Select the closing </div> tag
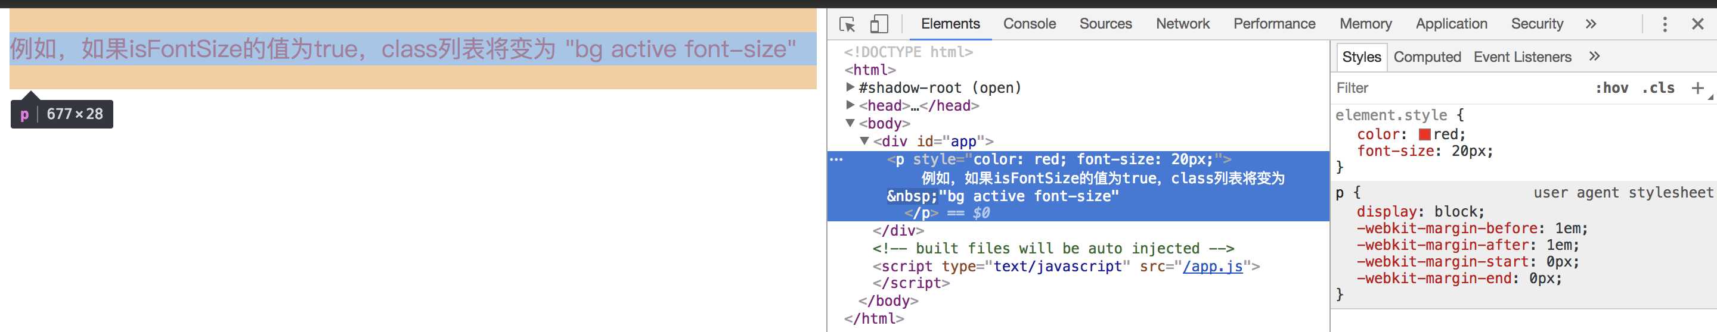1717x332 pixels. 898,230
